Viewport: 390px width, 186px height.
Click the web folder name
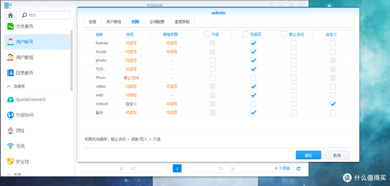click(100, 95)
